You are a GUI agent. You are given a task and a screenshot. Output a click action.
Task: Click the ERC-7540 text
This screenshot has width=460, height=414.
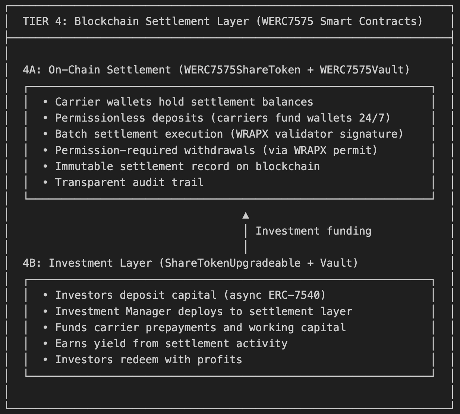pos(294,295)
